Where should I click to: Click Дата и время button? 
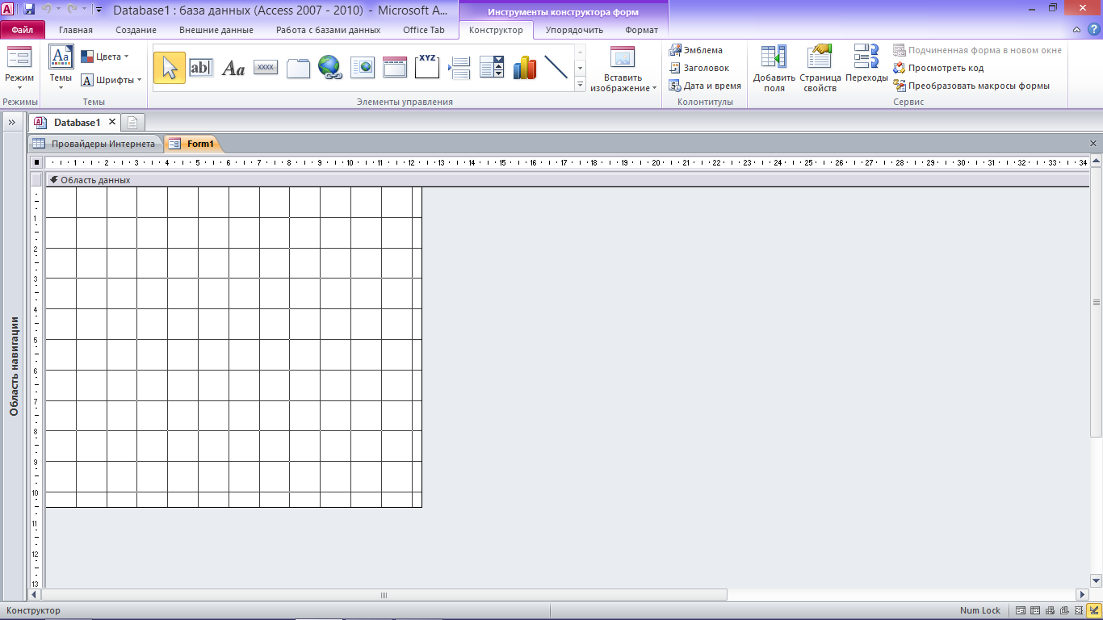(705, 86)
